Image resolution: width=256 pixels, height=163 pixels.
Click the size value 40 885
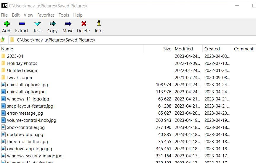165,135
